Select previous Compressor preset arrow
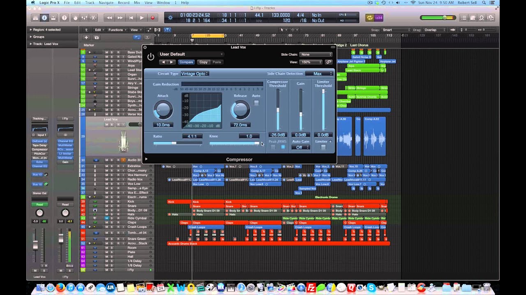 pos(163,62)
